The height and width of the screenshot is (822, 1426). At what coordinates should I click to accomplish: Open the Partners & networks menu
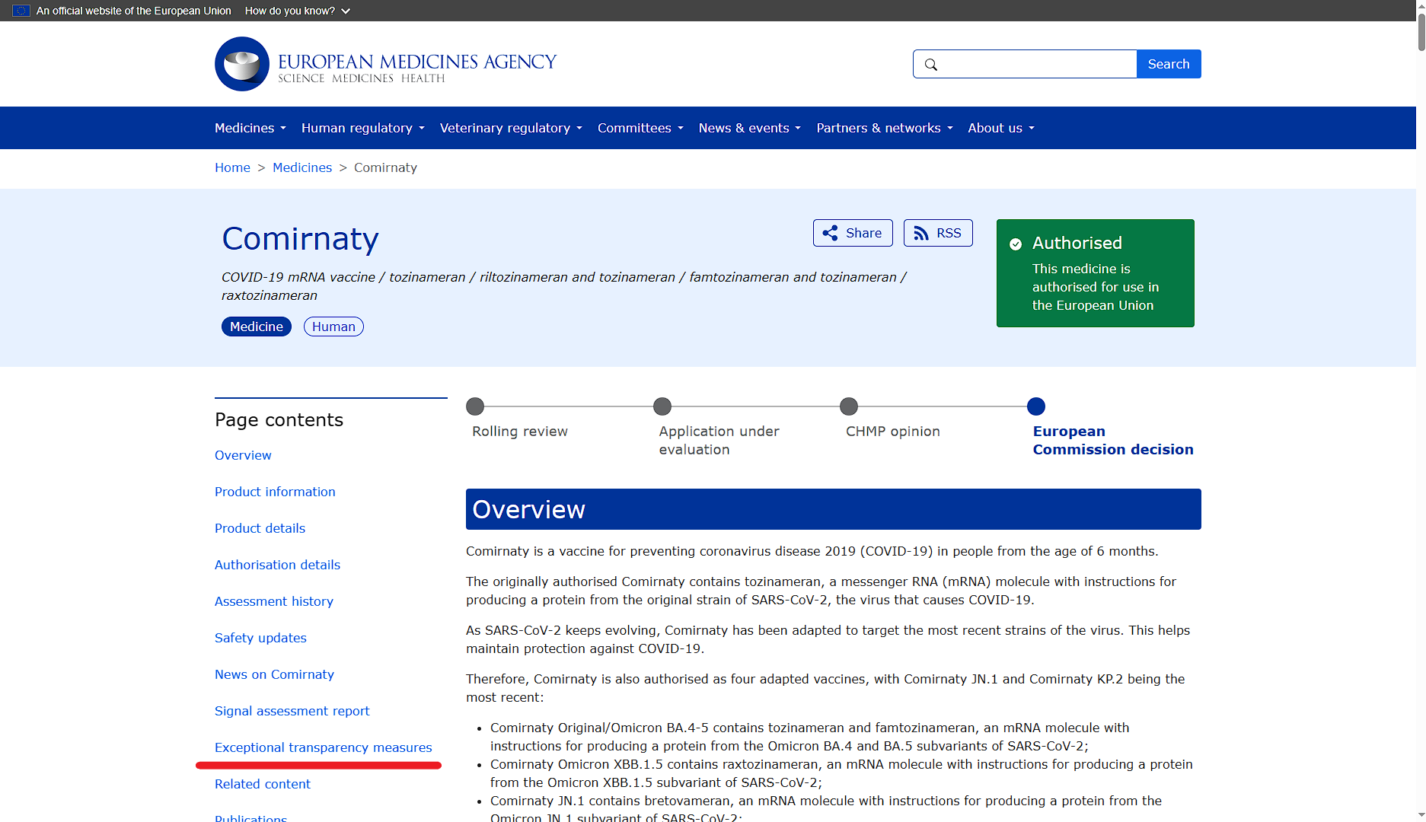885,128
